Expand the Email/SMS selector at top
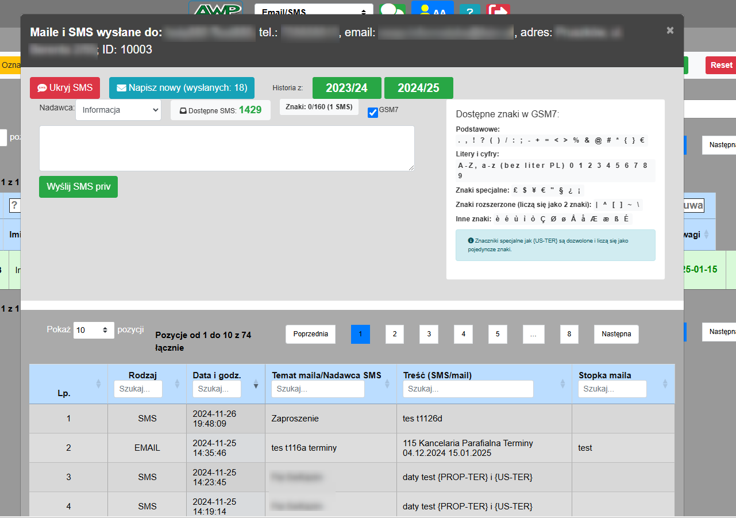This screenshot has width=736, height=518. (x=314, y=11)
